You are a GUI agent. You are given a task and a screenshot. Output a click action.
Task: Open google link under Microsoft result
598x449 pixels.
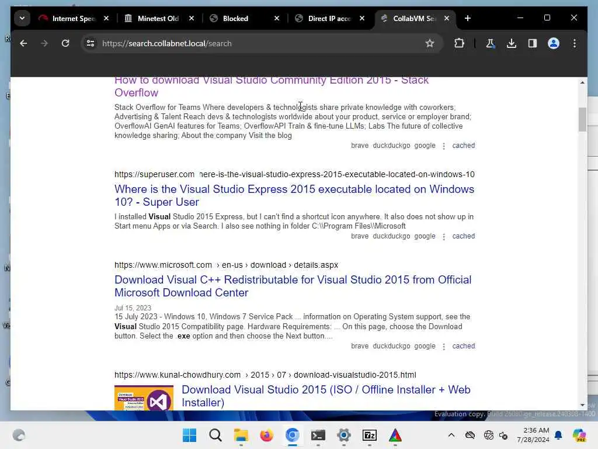pyautogui.click(x=425, y=346)
